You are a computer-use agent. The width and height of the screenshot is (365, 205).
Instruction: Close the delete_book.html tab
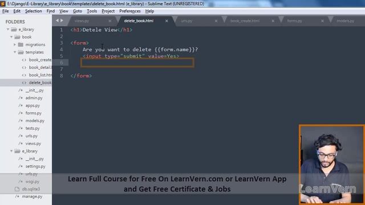[167, 21]
